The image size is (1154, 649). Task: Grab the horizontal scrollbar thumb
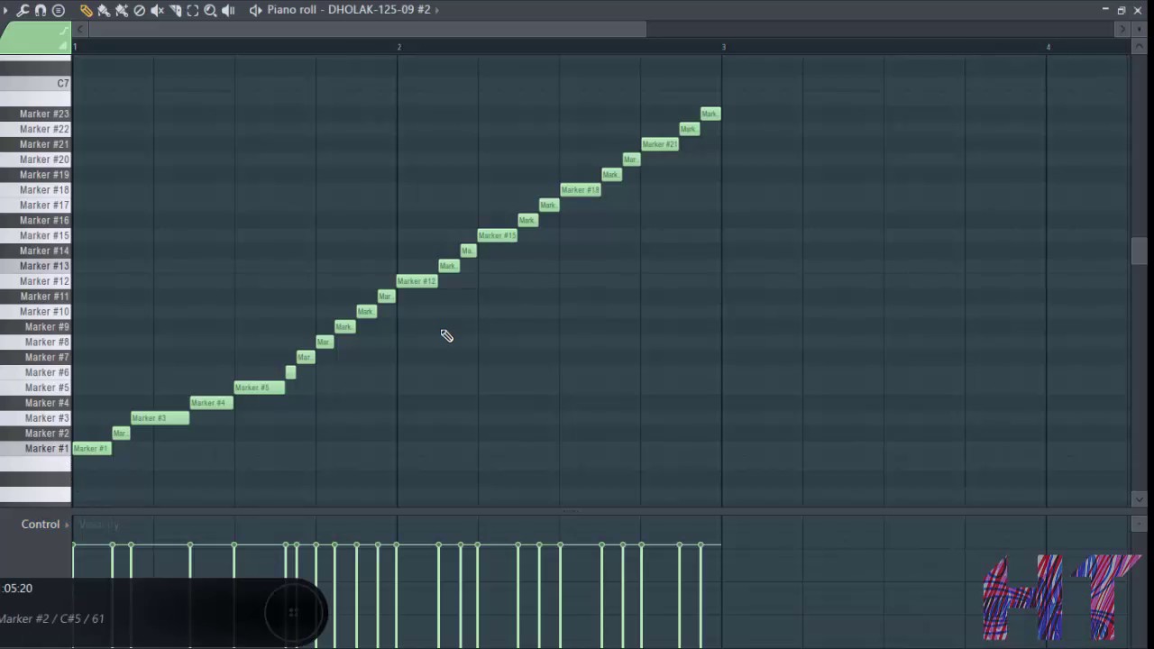pyautogui.click(x=367, y=30)
